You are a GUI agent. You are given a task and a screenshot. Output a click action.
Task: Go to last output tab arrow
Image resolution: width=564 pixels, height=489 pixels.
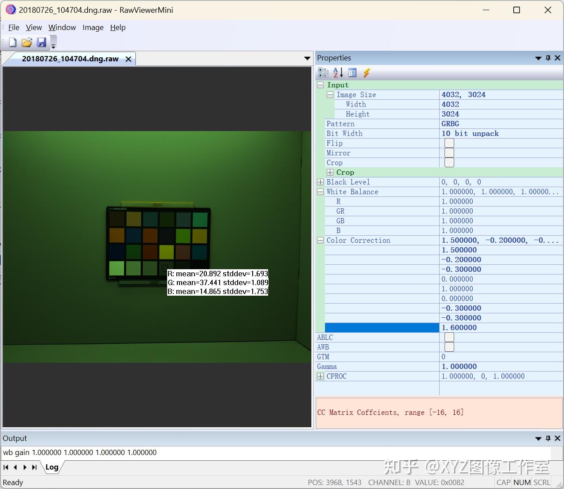(x=34, y=467)
